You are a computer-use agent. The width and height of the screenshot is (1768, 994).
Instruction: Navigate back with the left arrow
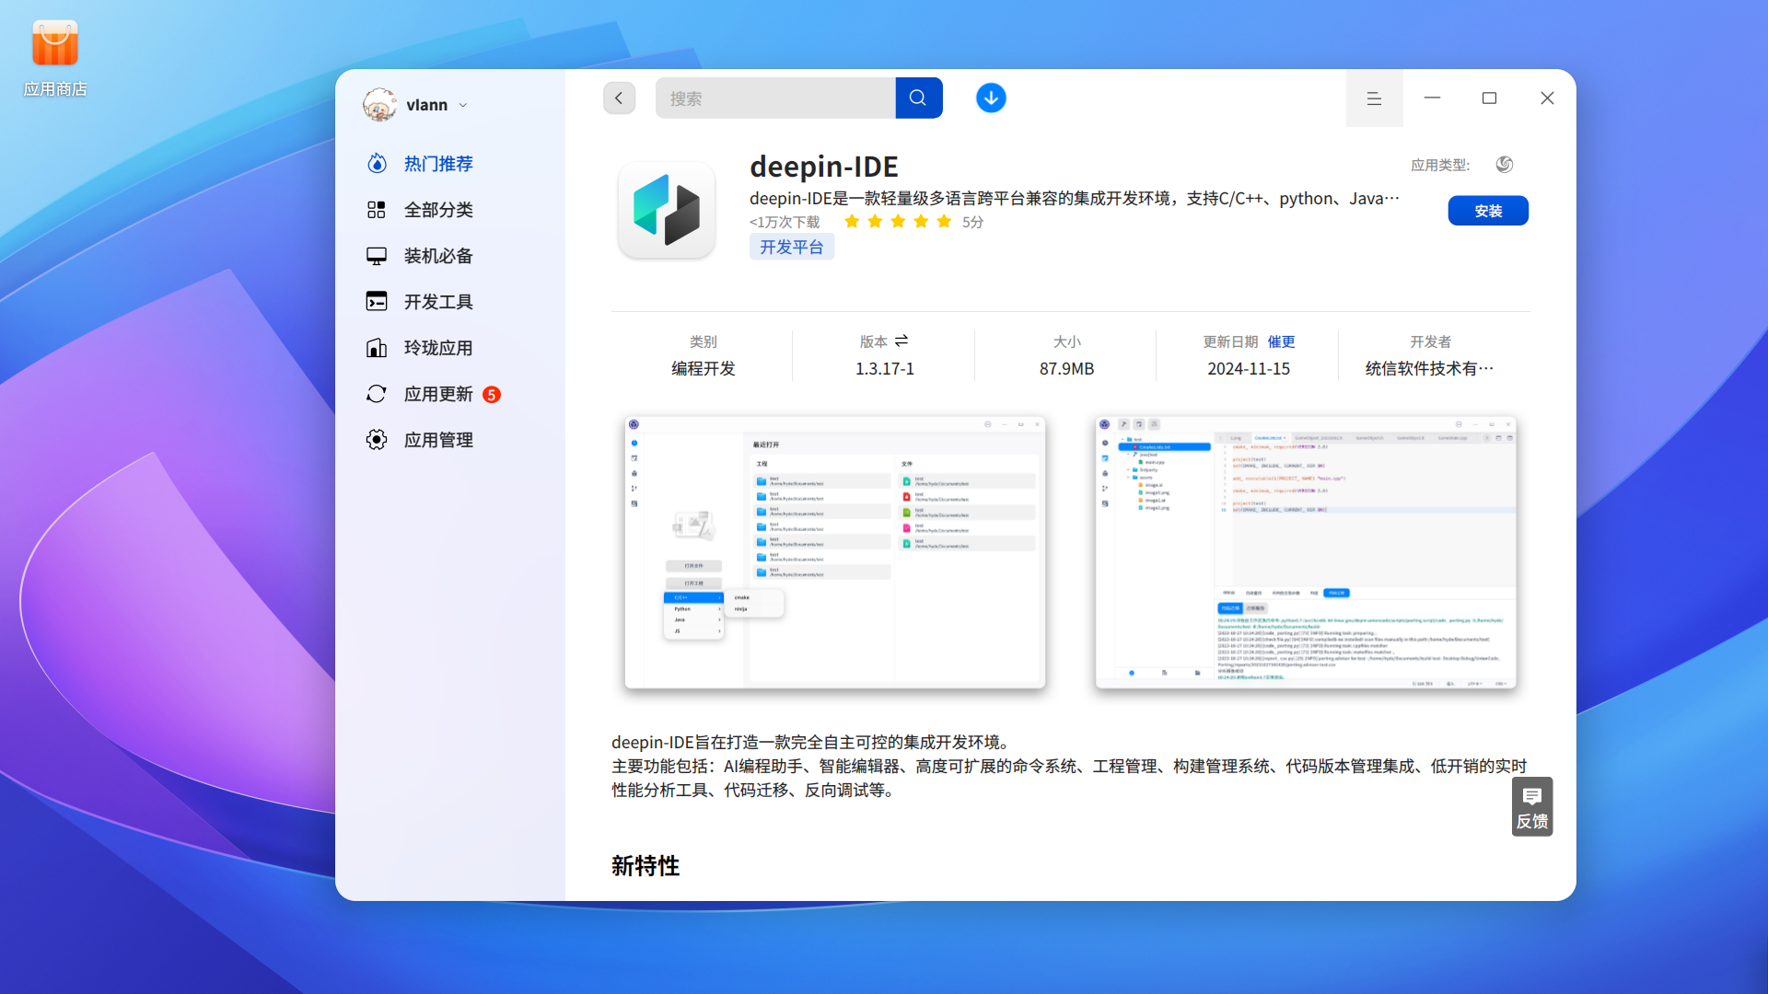coord(619,98)
